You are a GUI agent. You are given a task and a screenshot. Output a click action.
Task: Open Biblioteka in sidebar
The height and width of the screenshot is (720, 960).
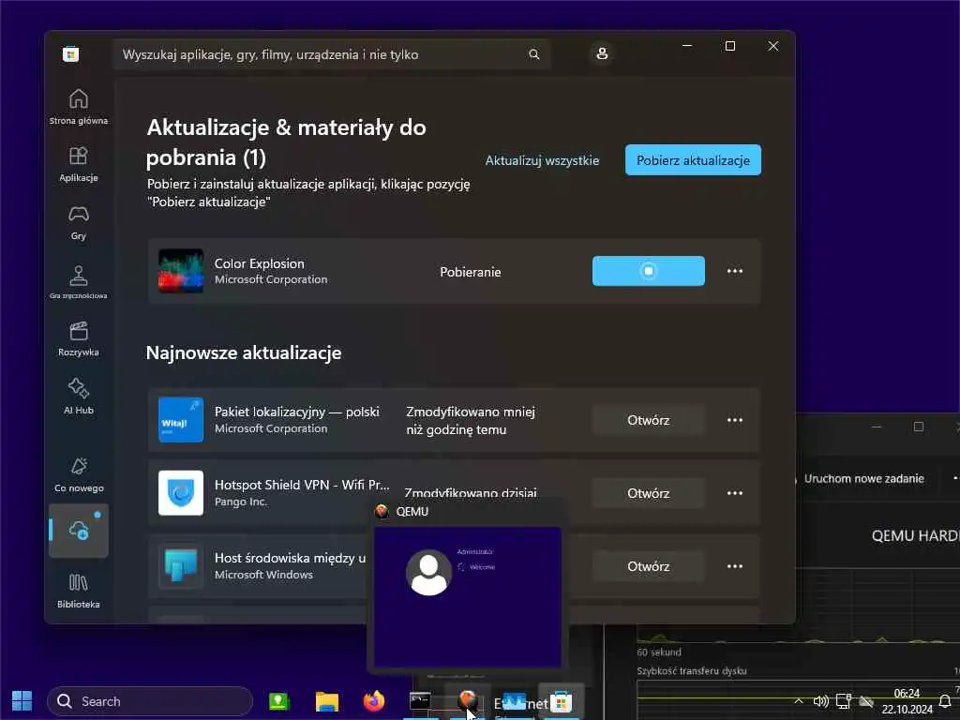(x=79, y=591)
